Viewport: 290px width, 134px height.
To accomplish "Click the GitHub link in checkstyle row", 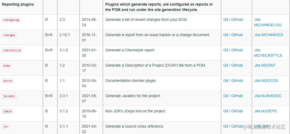I will [x=237, y=50].
